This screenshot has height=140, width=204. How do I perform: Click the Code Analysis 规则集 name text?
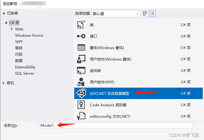(x=108, y=105)
